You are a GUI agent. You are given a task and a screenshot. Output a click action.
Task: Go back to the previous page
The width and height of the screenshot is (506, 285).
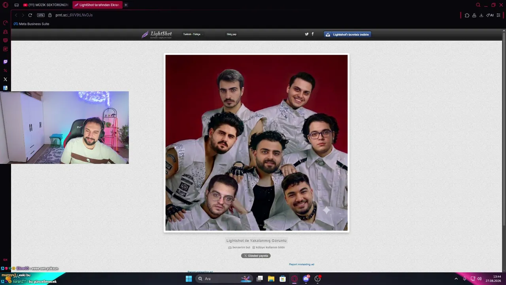point(16,15)
